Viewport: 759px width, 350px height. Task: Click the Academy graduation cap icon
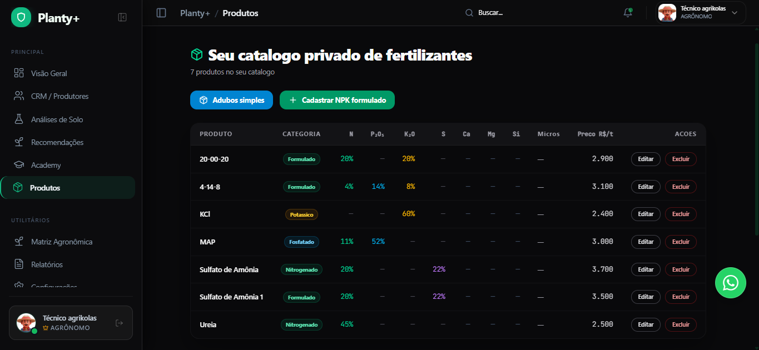click(x=19, y=165)
